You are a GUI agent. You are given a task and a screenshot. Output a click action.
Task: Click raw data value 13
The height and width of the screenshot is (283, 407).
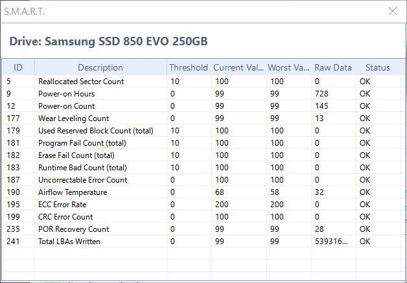320,119
